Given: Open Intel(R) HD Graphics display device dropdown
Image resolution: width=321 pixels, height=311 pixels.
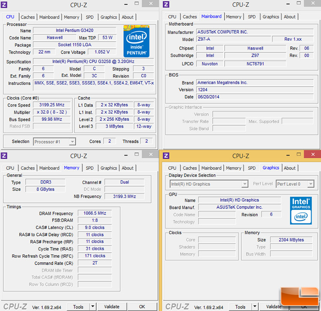Looking at the screenshot, I should point(209,184).
